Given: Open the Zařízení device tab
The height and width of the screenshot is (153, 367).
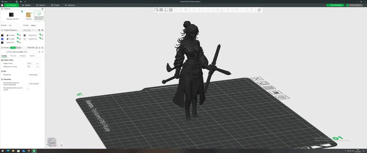Looking at the screenshot, I should [x=41, y=5].
